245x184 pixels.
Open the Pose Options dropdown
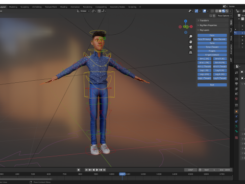point(225,16)
